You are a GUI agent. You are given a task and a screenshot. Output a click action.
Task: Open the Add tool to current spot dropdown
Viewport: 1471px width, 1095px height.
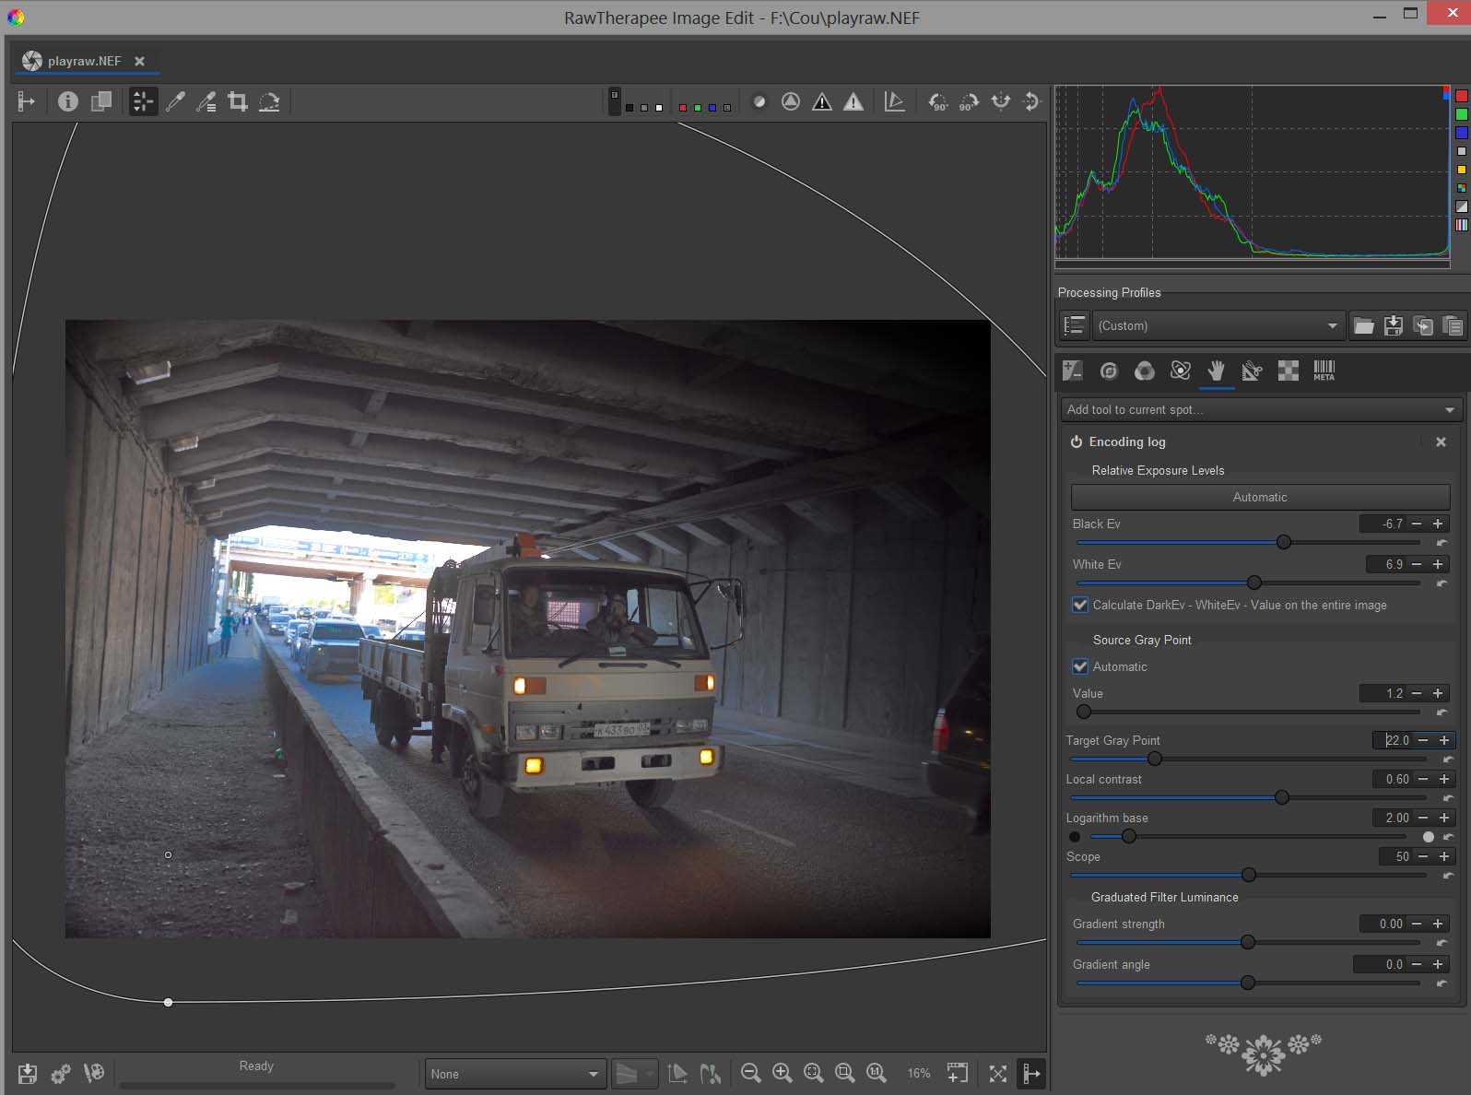pos(1260,409)
